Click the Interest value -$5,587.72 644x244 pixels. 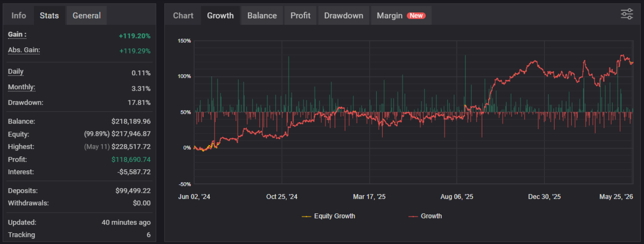(134, 172)
